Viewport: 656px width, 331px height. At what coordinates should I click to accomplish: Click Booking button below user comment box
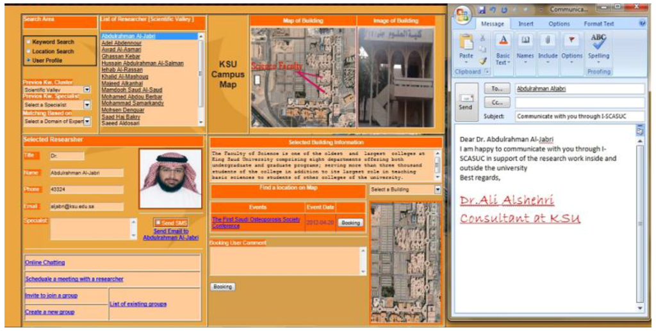pos(222,287)
